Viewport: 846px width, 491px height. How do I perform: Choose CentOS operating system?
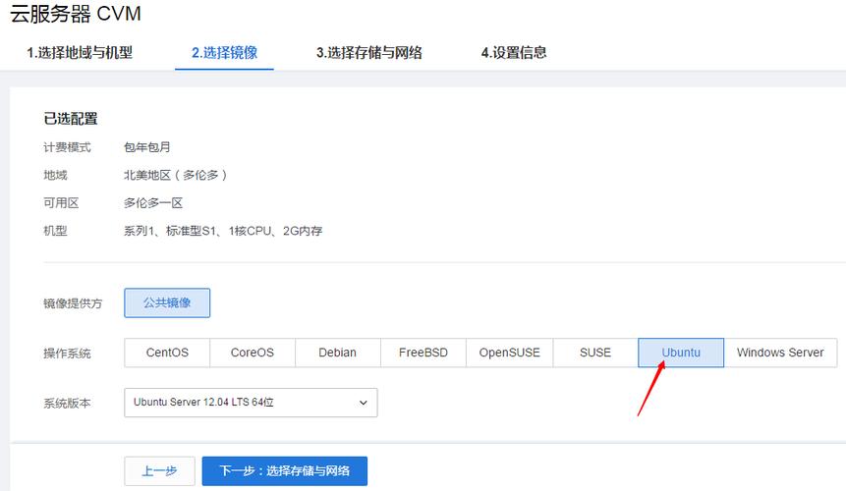167,353
